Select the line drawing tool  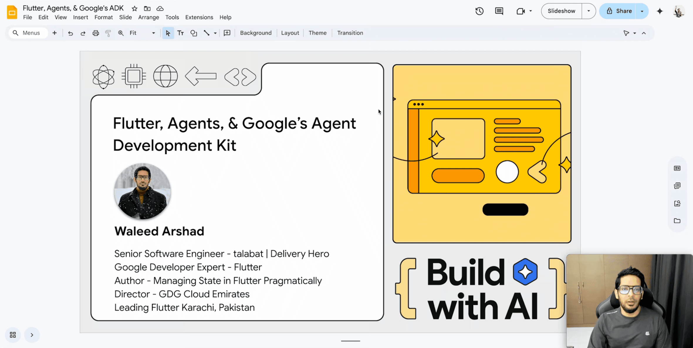point(207,33)
